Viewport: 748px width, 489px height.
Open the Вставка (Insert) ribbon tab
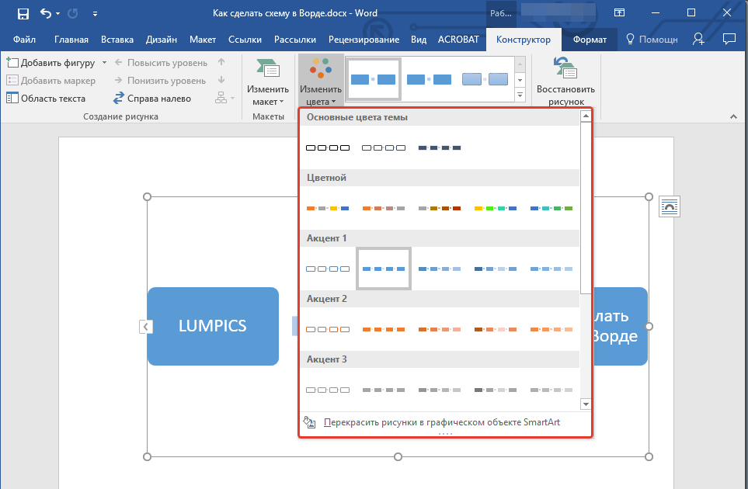[117, 40]
